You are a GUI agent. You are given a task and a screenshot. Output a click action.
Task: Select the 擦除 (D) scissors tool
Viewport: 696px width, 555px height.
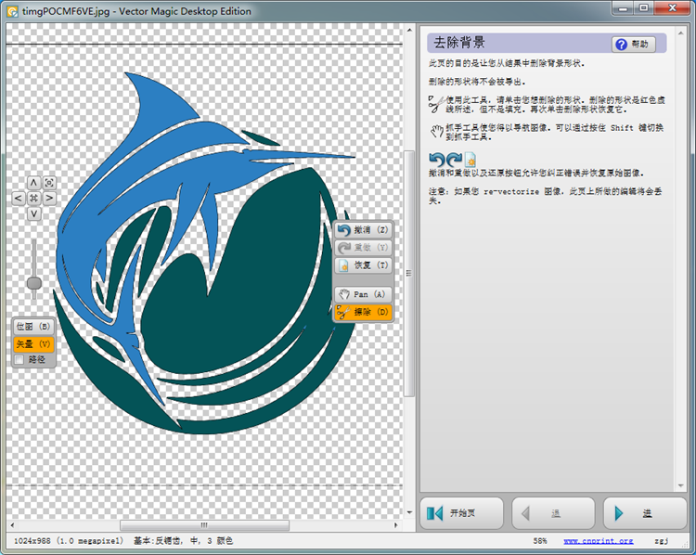363,312
